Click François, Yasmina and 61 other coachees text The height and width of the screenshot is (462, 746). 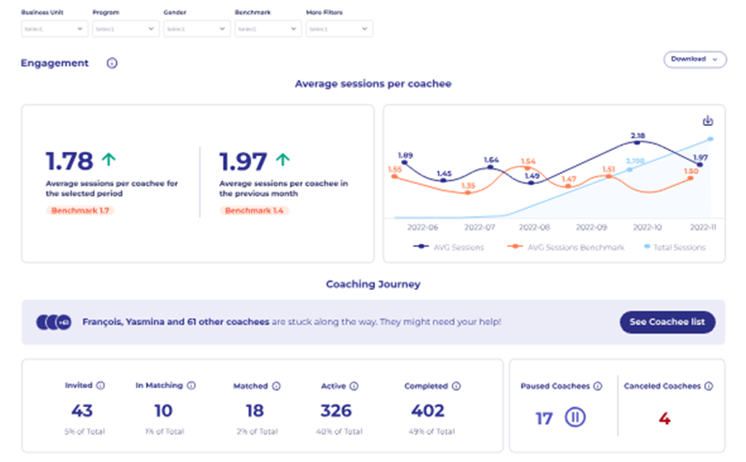(176, 321)
